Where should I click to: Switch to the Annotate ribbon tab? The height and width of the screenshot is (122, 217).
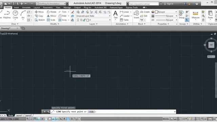tap(26, 7)
